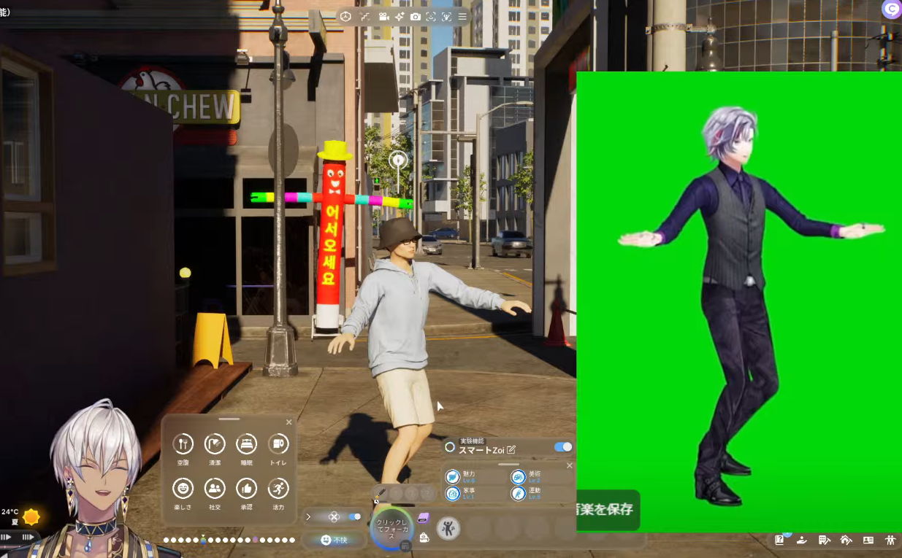Toggle the switch beside the clover icon
The image size is (902, 558).
click(355, 517)
